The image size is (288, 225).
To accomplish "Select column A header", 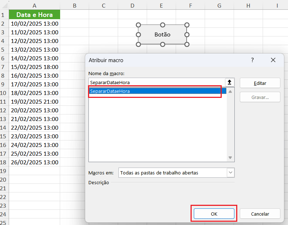I will click(34, 5).
